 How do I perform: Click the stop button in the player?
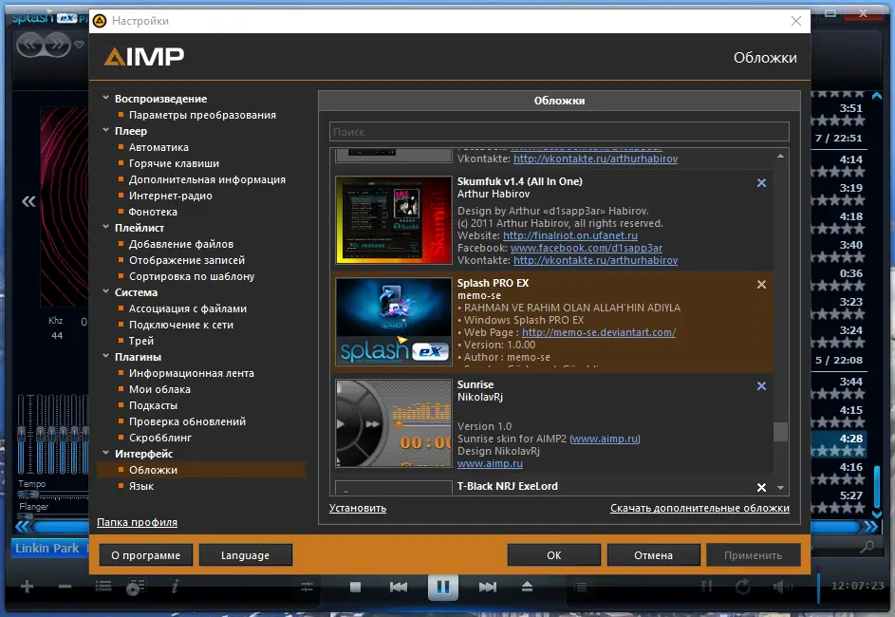tap(355, 587)
